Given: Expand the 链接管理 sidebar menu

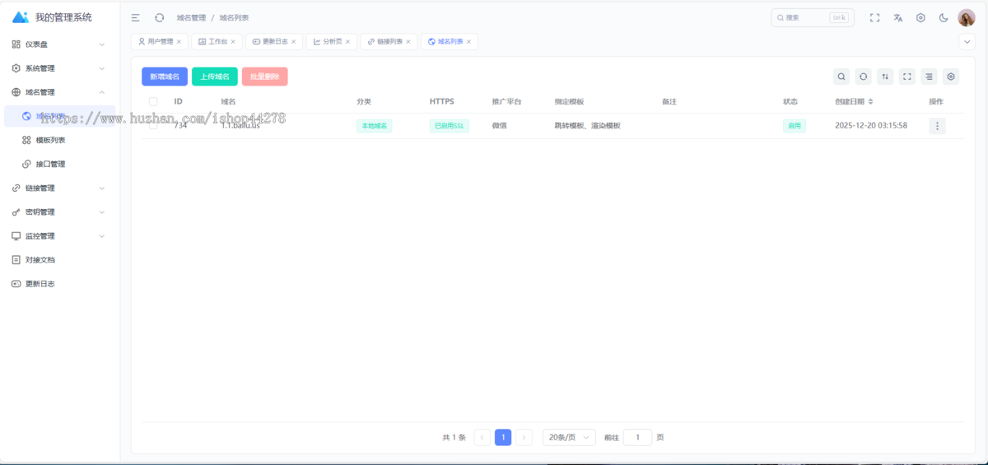Looking at the screenshot, I should 59,188.
